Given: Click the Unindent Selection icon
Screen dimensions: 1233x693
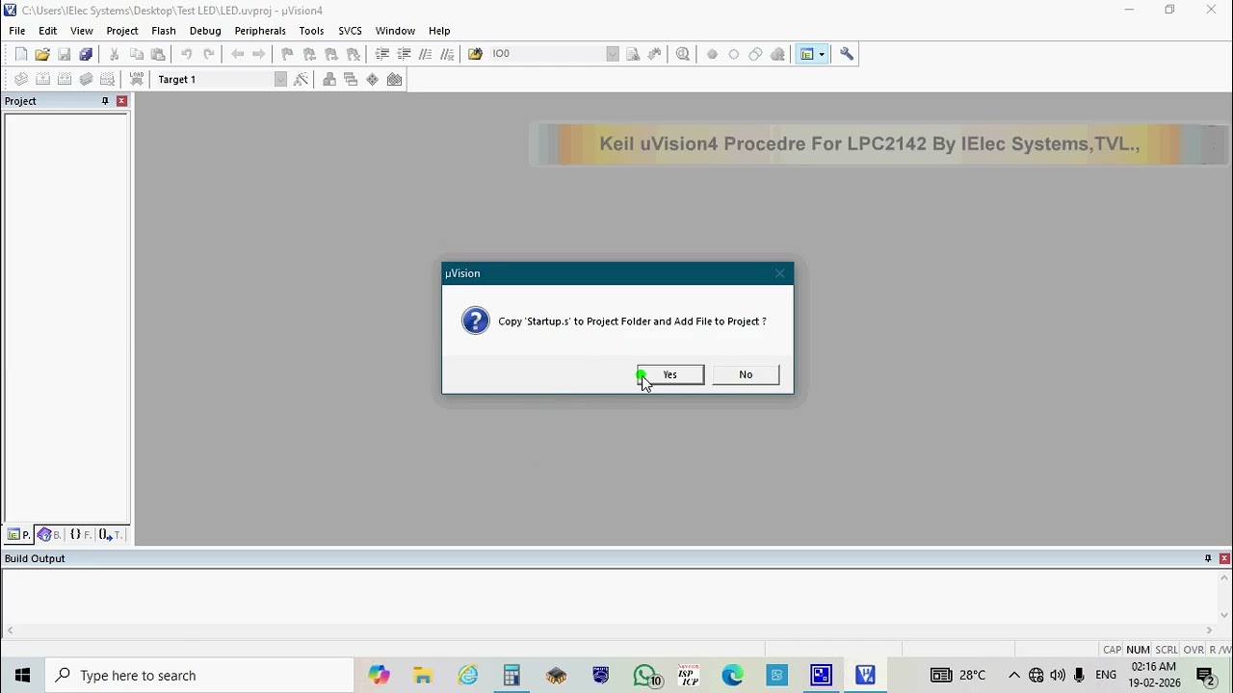Looking at the screenshot, I should pos(405,54).
